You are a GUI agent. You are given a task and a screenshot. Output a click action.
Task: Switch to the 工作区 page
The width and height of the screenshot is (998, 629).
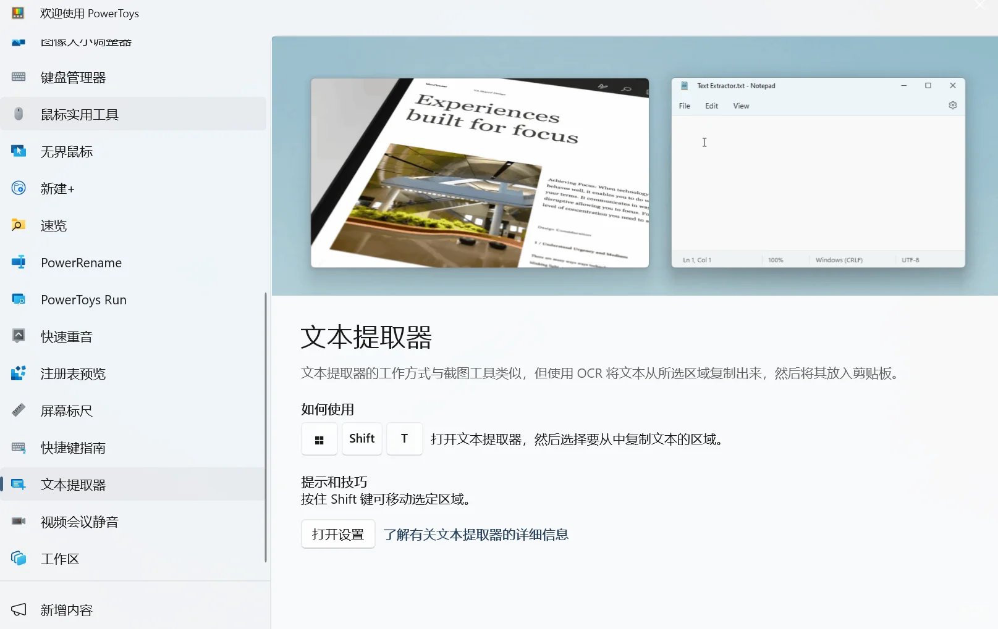coord(133,559)
